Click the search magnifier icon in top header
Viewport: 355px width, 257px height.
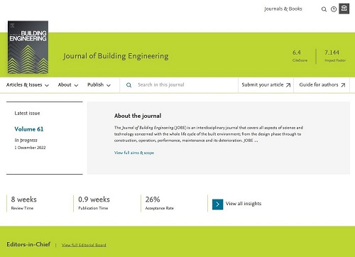point(324,9)
